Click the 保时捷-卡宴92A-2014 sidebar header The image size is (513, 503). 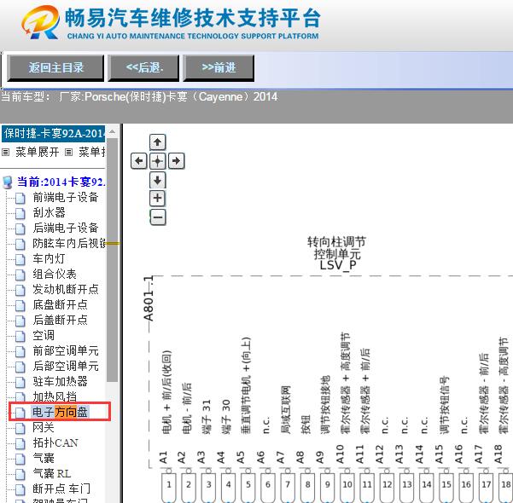pyautogui.click(x=54, y=134)
